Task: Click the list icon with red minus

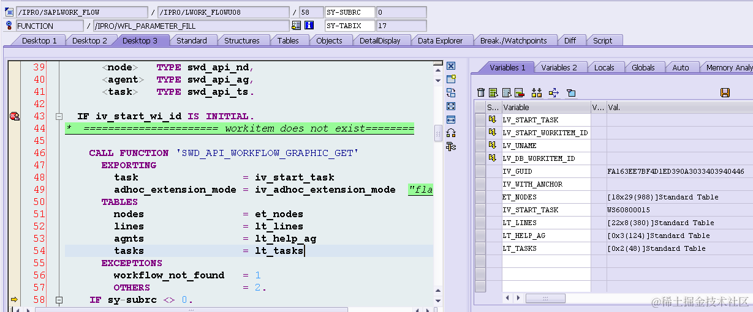Action: click(x=520, y=92)
